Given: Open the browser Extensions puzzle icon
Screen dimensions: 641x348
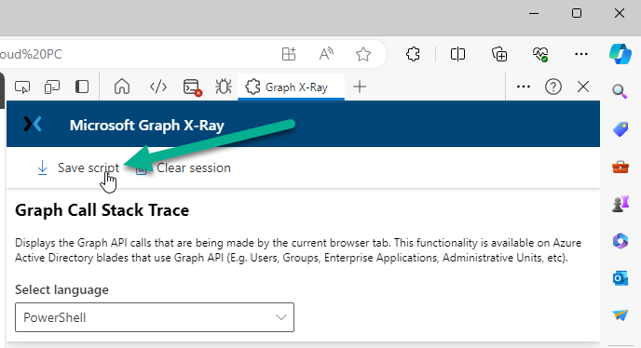Looking at the screenshot, I should click(413, 54).
